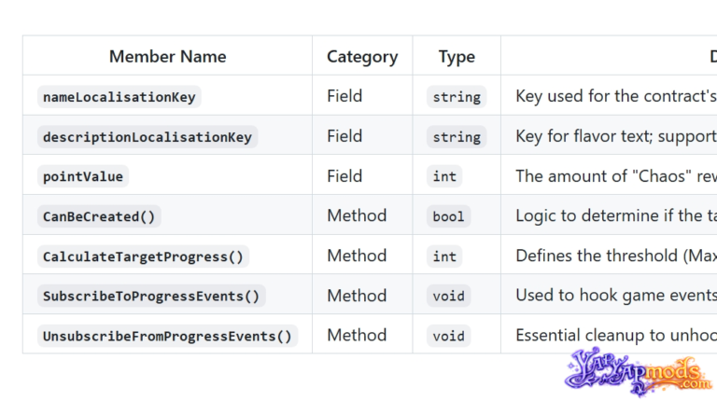Select the pointValue field entry
Viewport: 717px width, 401px height.
(x=83, y=176)
